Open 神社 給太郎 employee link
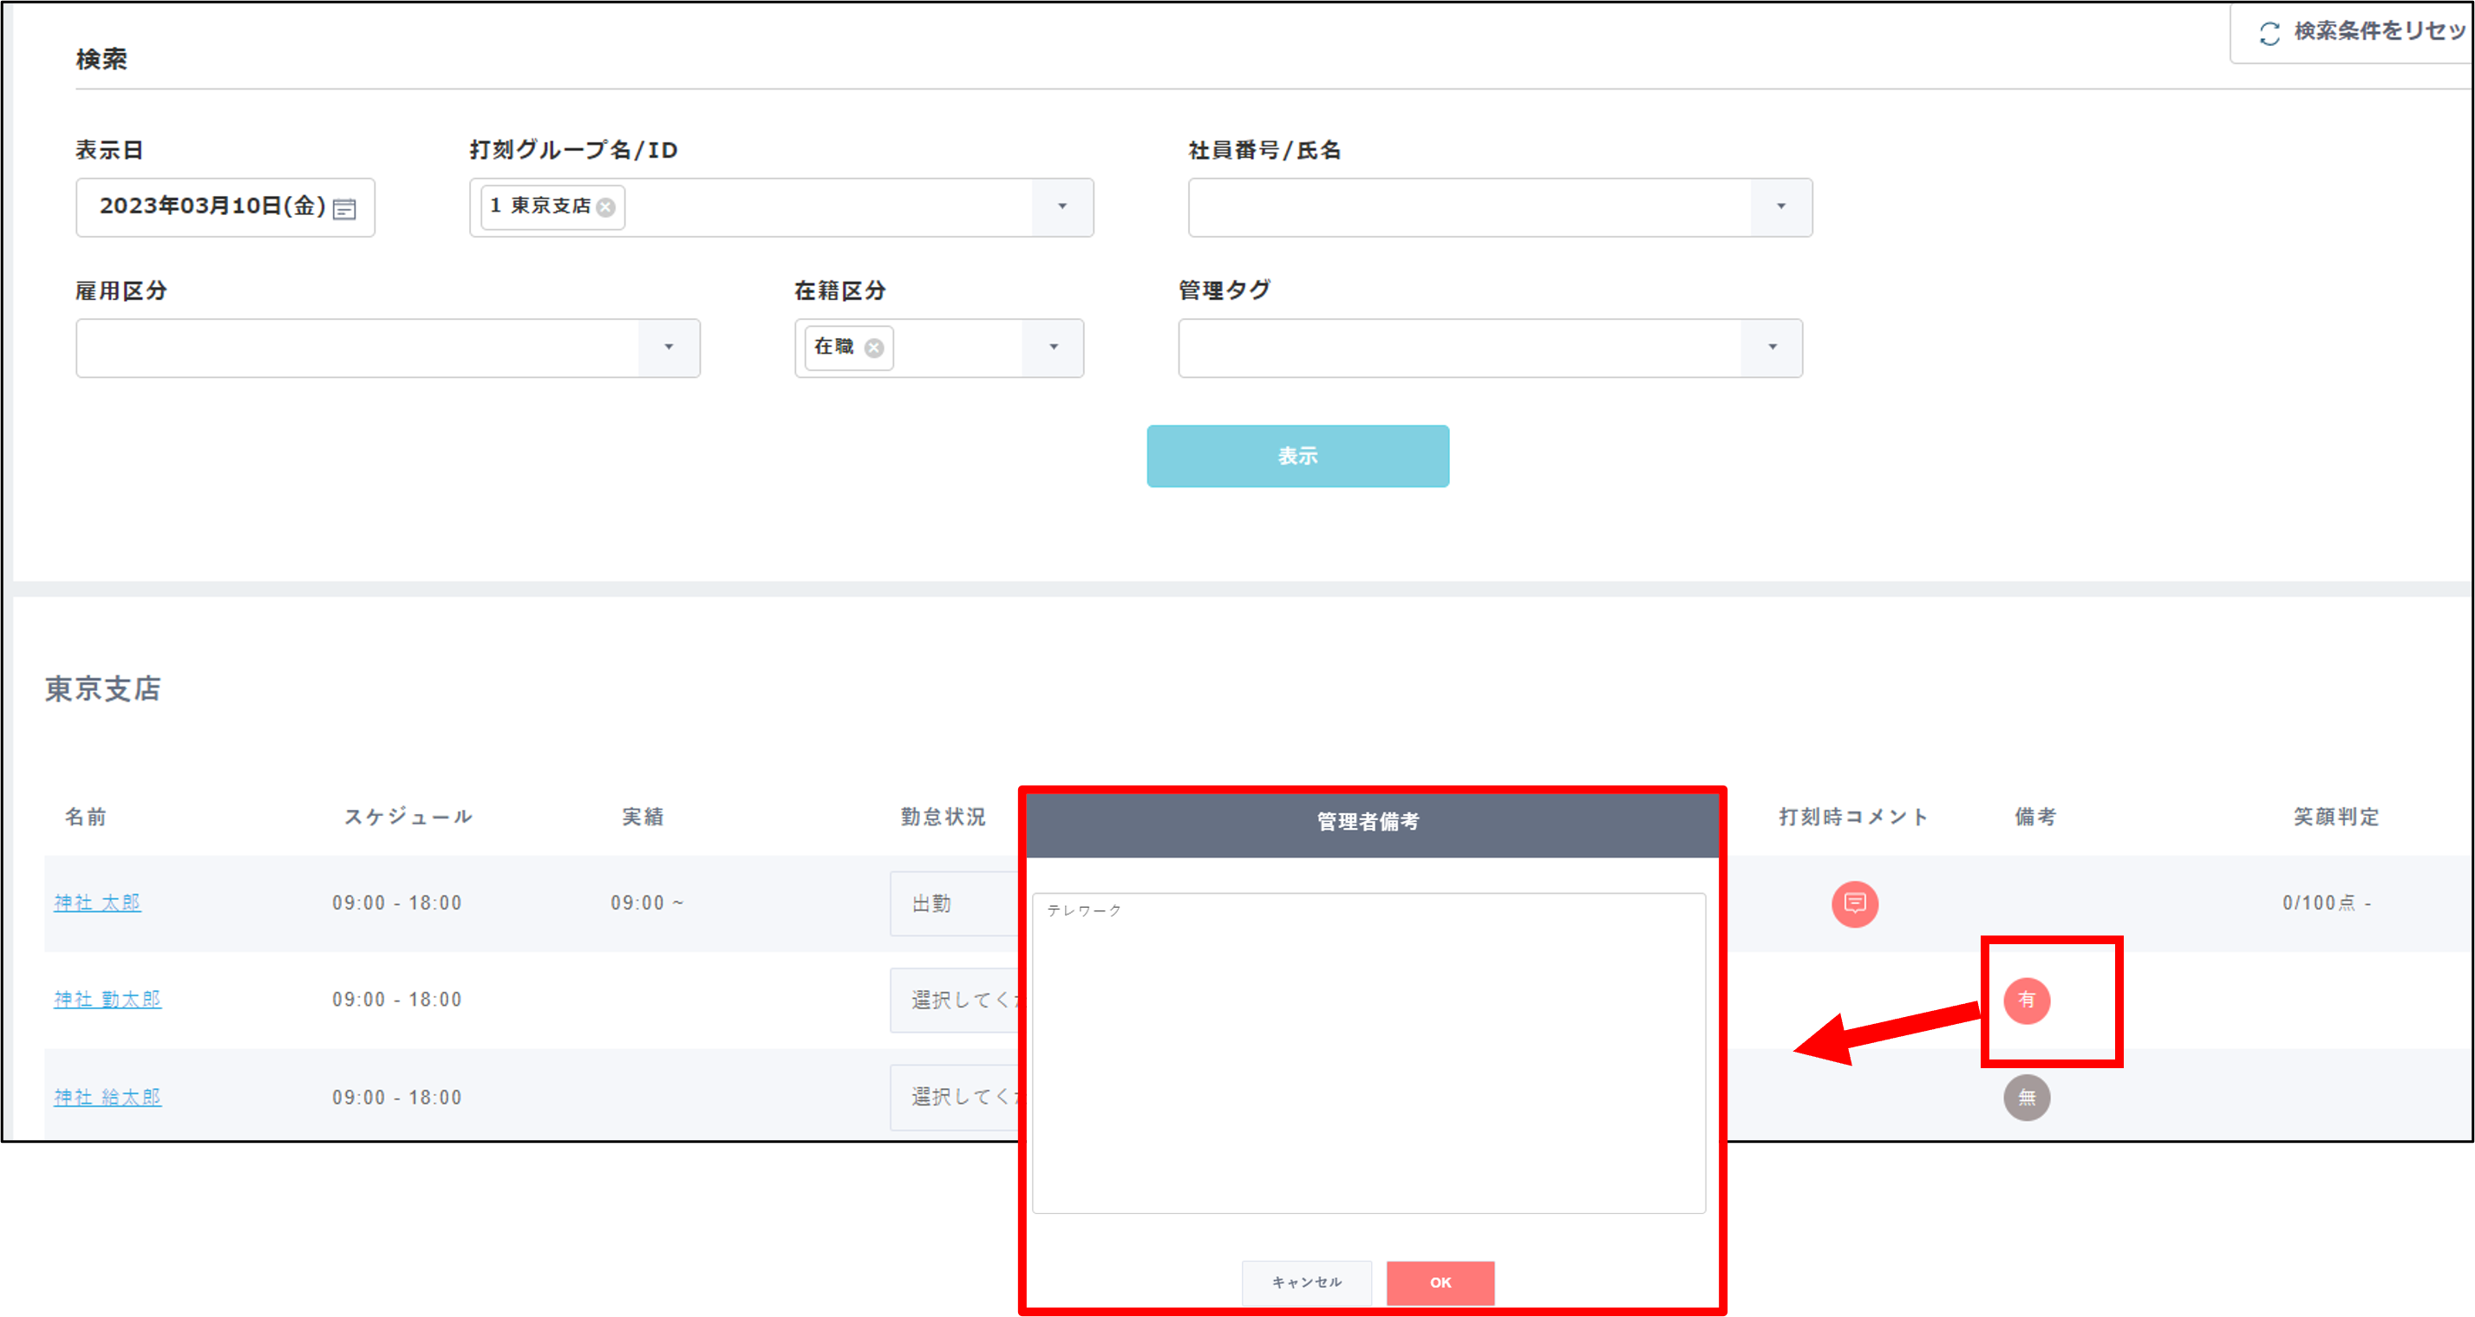 pos(108,1097)
